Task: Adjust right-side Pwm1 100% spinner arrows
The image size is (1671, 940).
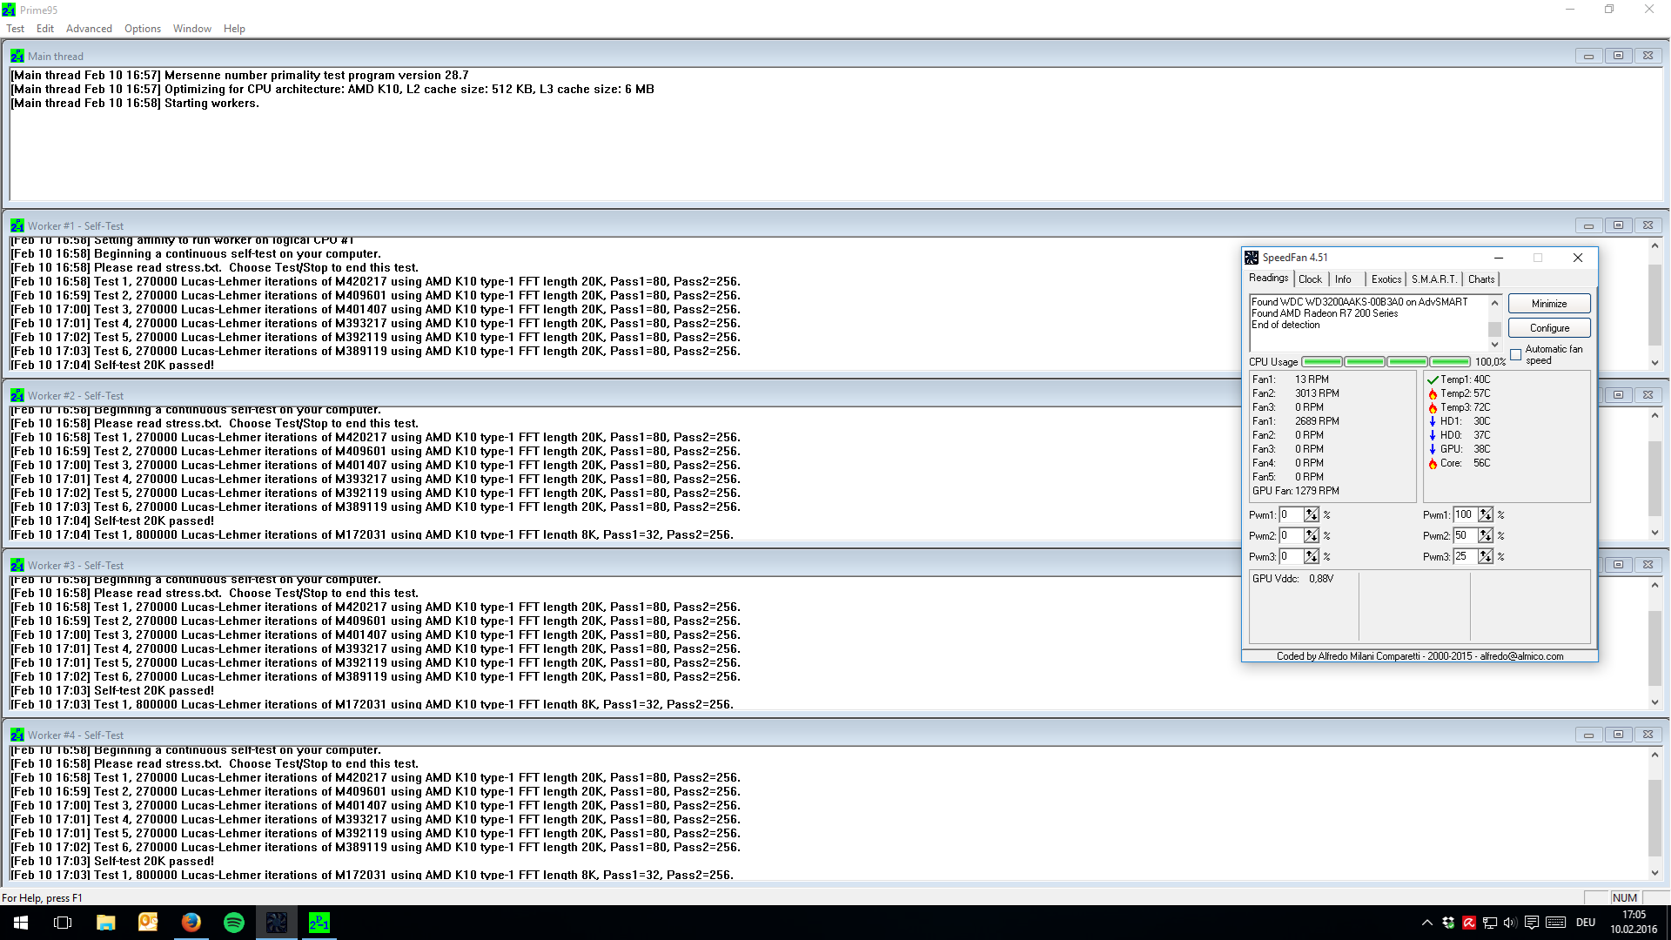Action: 1486,514
